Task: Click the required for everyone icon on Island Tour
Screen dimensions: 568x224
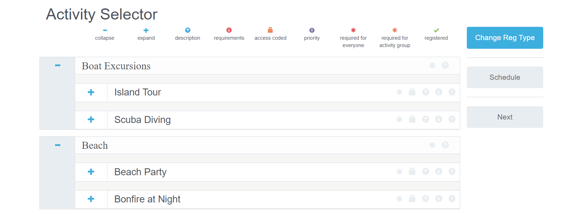Action: (399, 92)
